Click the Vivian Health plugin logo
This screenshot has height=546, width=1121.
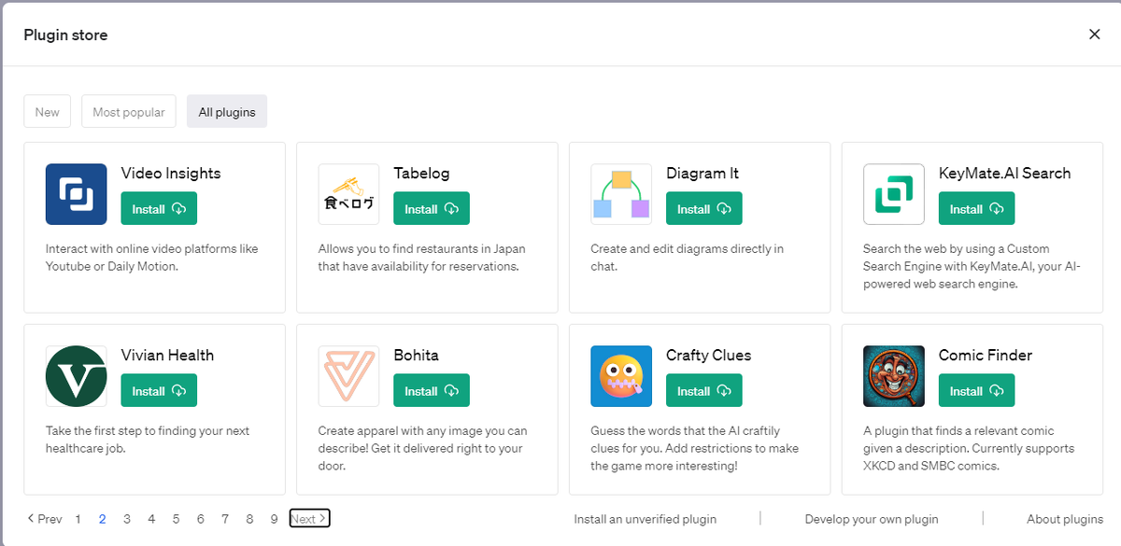coord(76,376)
